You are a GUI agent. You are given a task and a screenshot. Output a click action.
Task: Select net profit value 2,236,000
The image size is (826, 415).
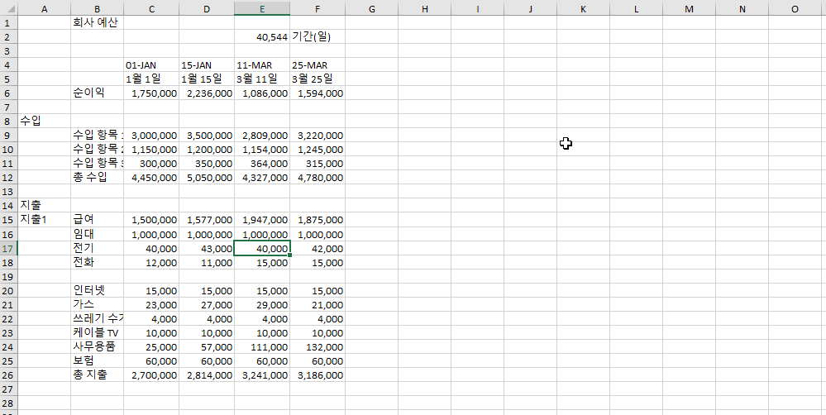tap(207, 93)
